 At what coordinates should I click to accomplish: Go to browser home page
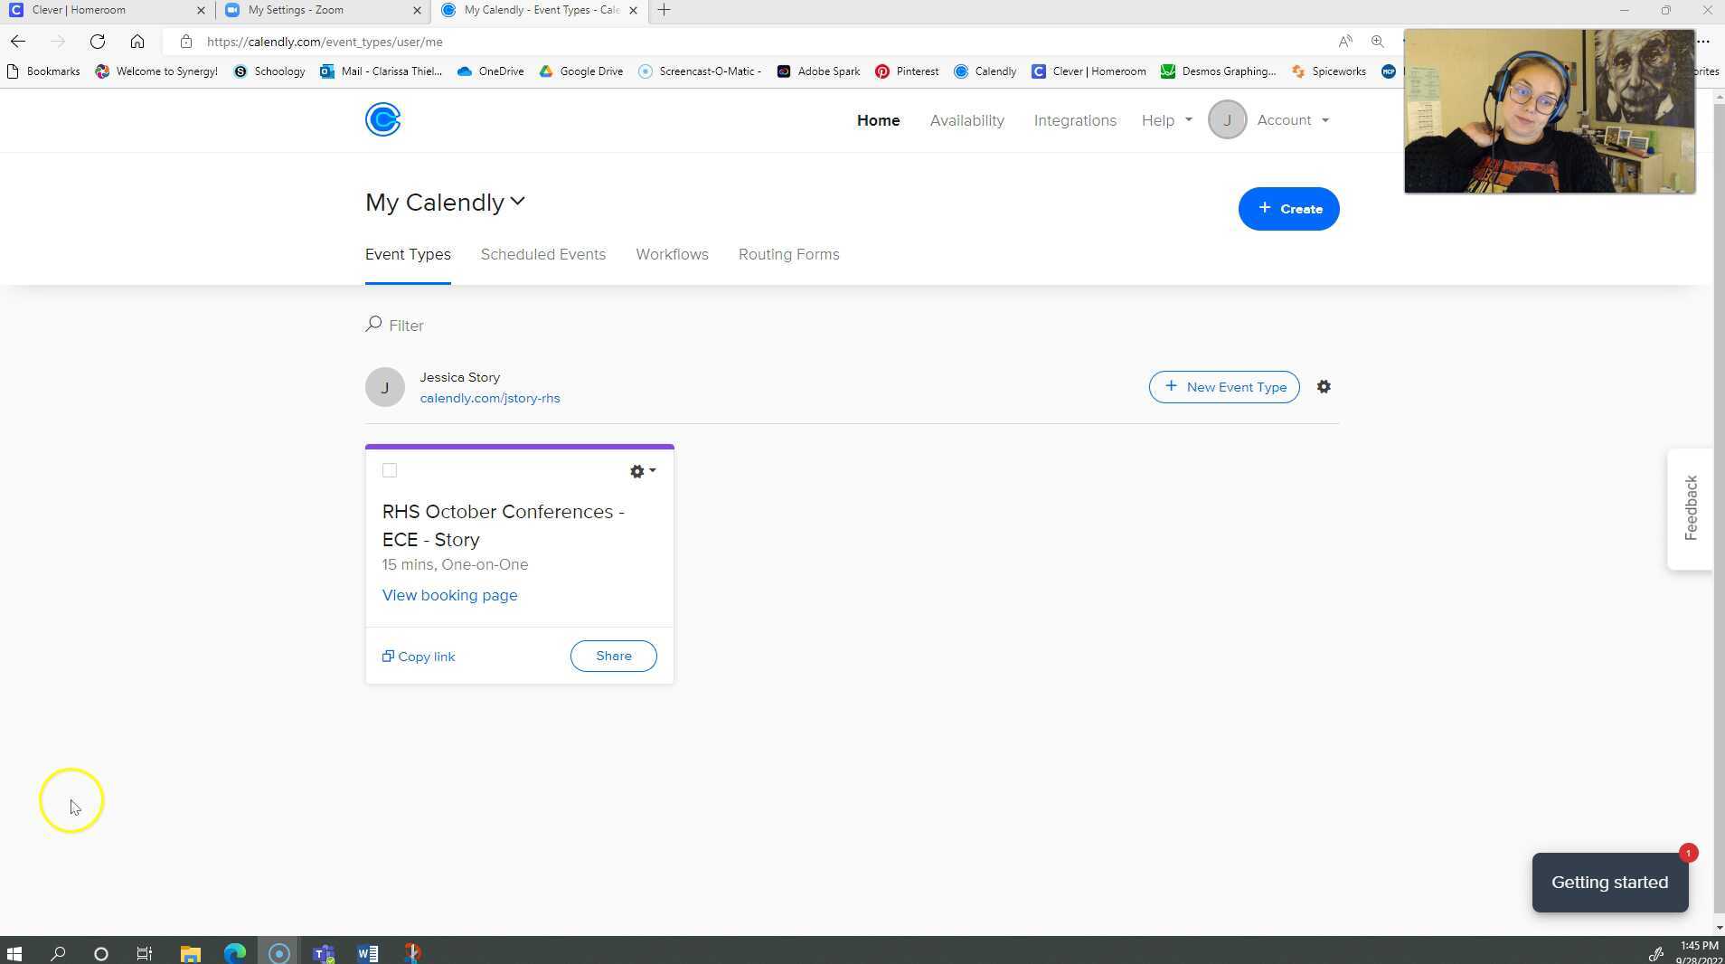pyautogui.click(x=137, y=42)
